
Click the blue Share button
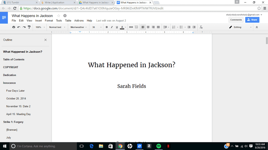[x=252, y=20]
